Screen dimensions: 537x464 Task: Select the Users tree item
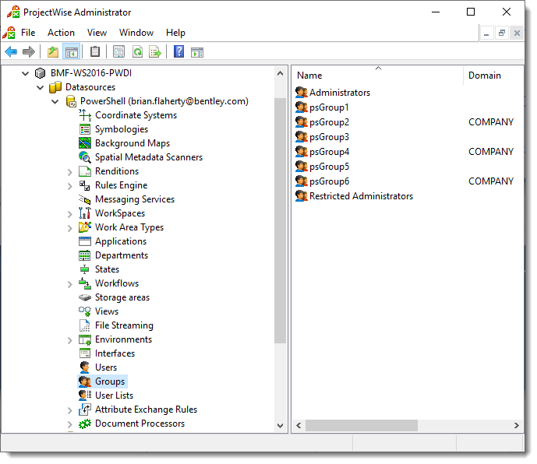pos(105,367)
